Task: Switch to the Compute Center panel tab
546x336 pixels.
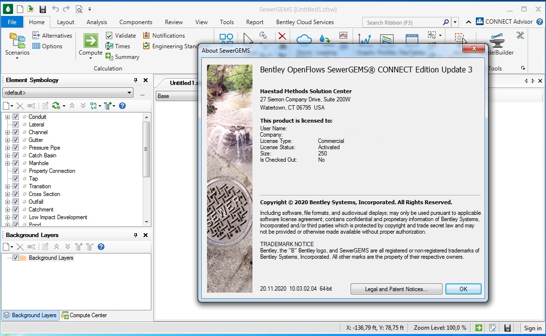Action: [84, 315]
